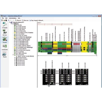Select the Topology sidebar icon
Viewport: 102px width, 102px height.
point(5,40)
